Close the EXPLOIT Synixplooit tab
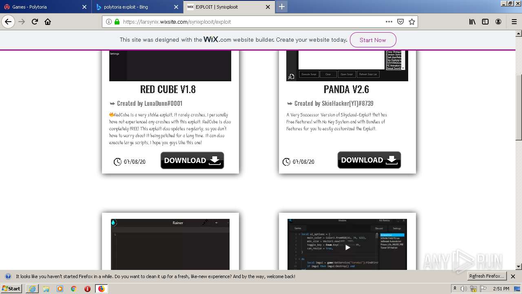This screenshot has width=522, height=294. tap(268, 7)
